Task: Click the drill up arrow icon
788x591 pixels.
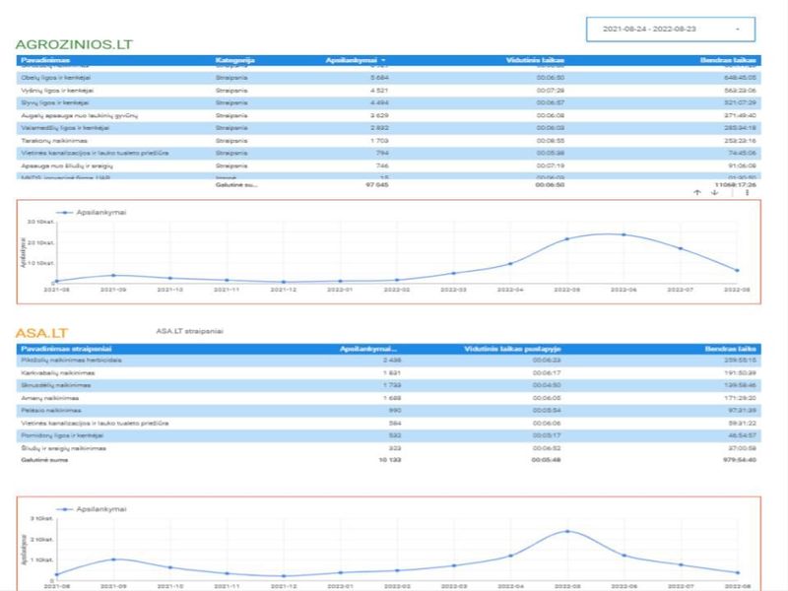Action: pyautogui.click(x=697, y=192)
